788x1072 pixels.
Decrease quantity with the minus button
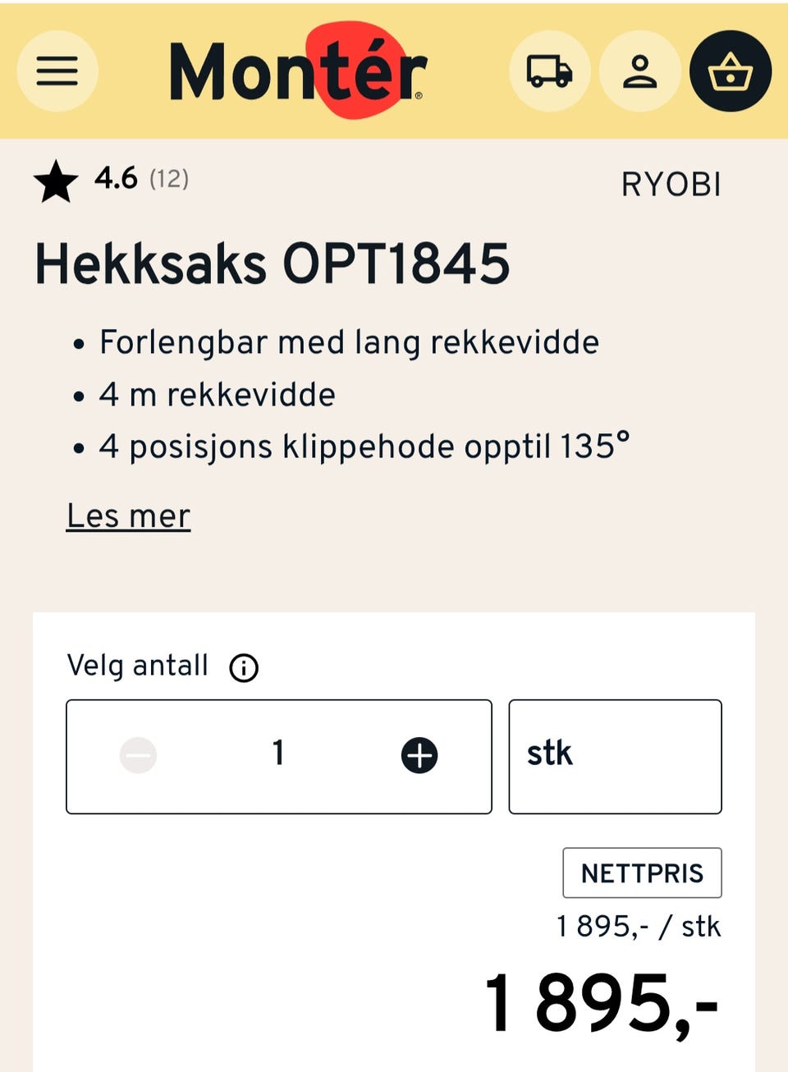[x=138, y=755]
